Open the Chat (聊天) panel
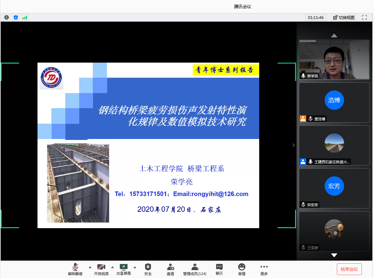Screen dimensions: 374x278 (219, 269)
